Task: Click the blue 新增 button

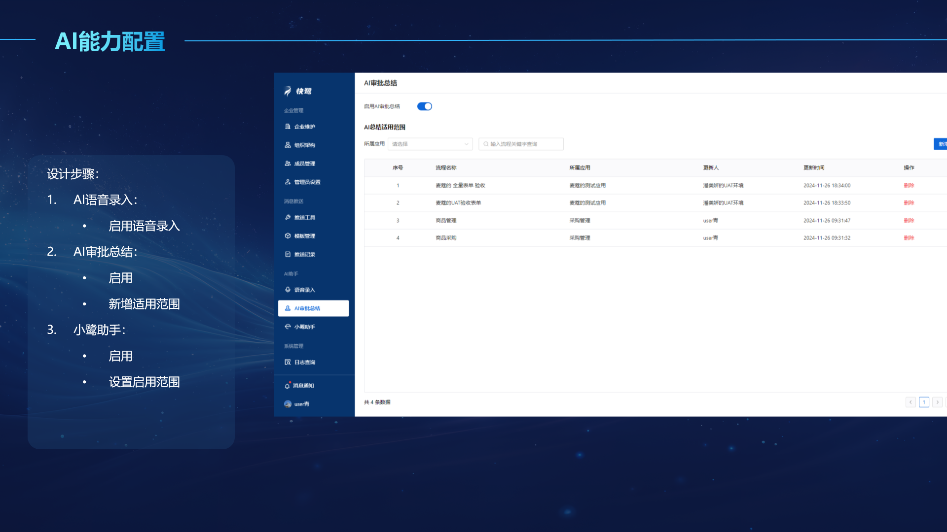Action: (x=941, y=144)
